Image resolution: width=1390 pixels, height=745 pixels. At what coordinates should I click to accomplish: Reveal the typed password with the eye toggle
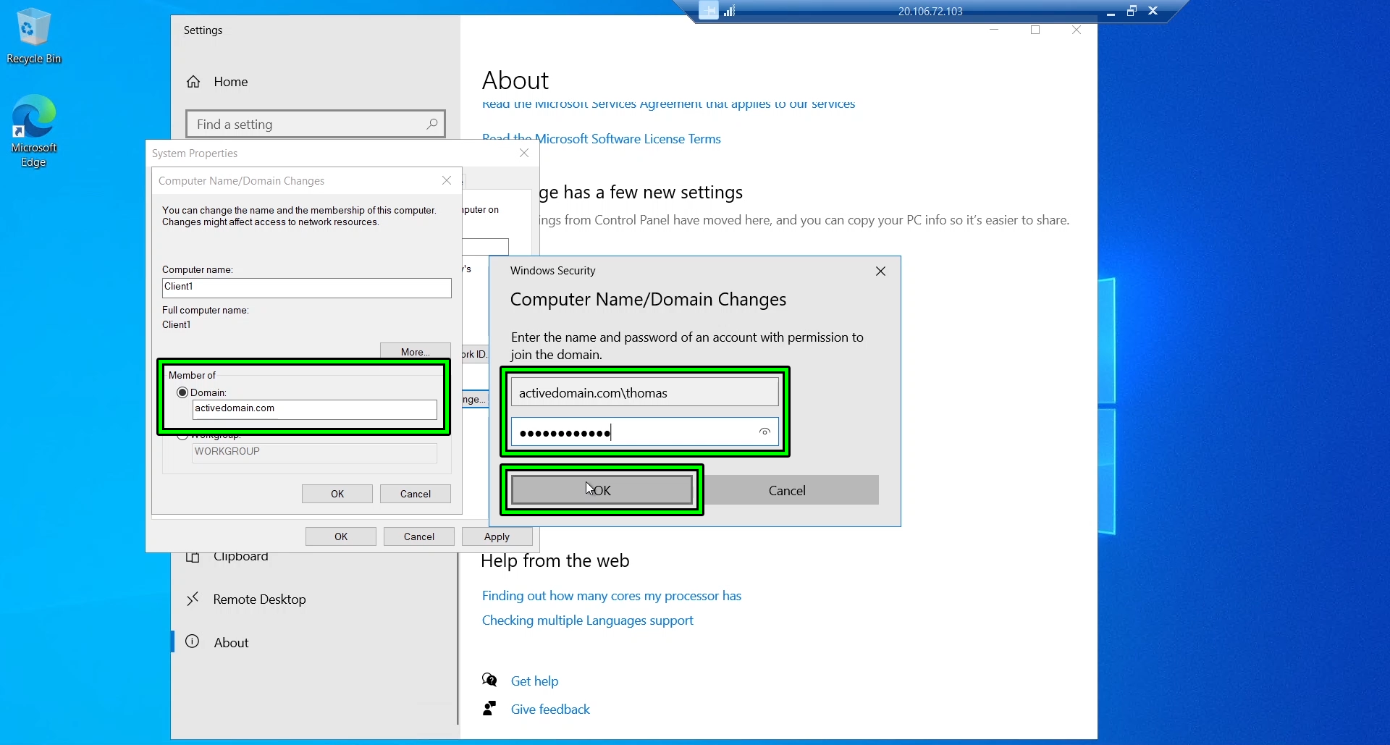point(765,432)
